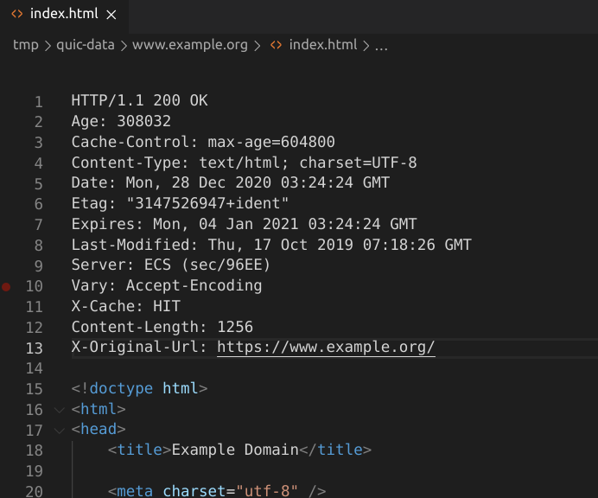
Task: Place the cursor on the Content-Length: 1256 line
Action: pyautogui.click(x=162, y=327)
